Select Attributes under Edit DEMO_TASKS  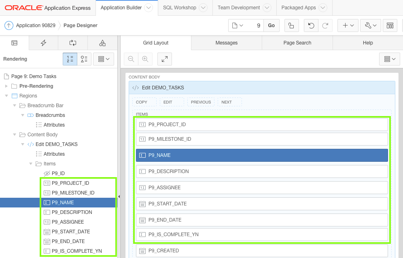(x=54, y=154)
